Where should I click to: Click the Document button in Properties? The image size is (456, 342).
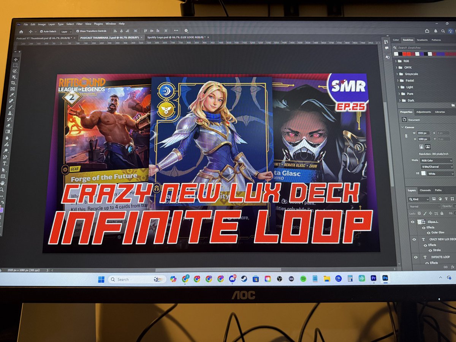coord(404,120)
